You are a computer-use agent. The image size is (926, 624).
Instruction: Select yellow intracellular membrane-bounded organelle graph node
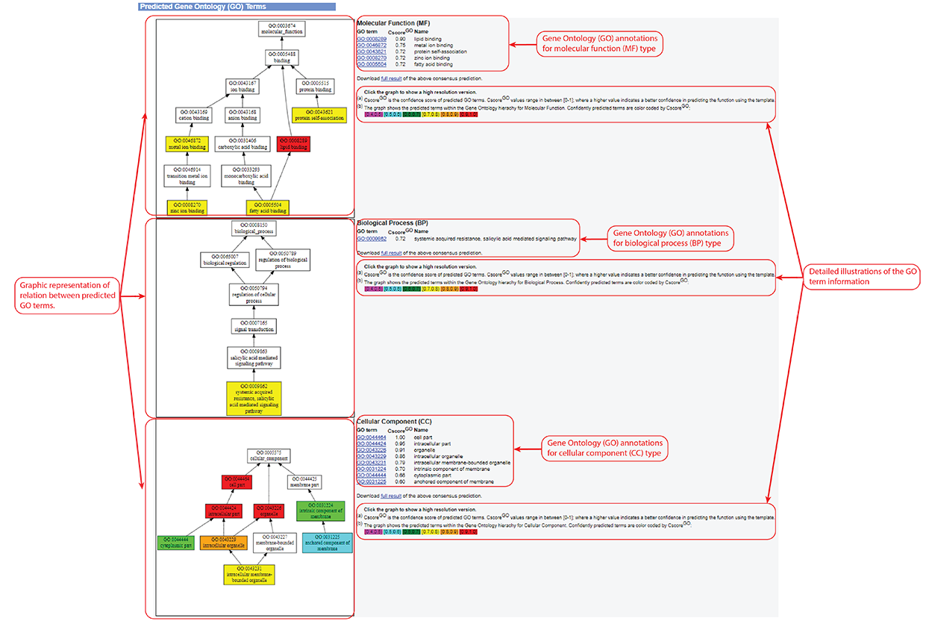pyautogui.click(x=248, y=575)
